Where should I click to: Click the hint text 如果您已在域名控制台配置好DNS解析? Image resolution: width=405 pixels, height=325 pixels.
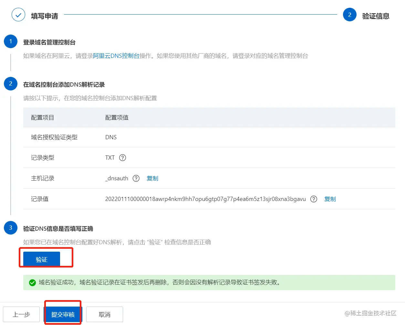117,242
